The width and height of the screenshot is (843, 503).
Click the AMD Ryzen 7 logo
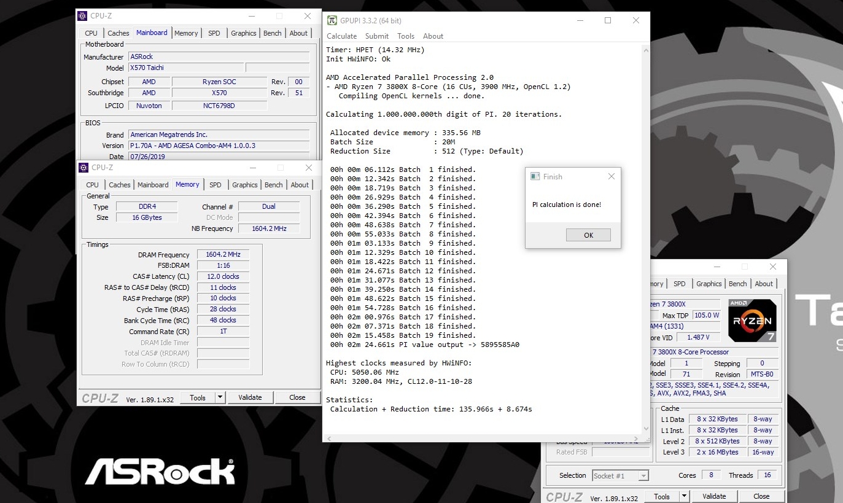click(x=752, y=320)
